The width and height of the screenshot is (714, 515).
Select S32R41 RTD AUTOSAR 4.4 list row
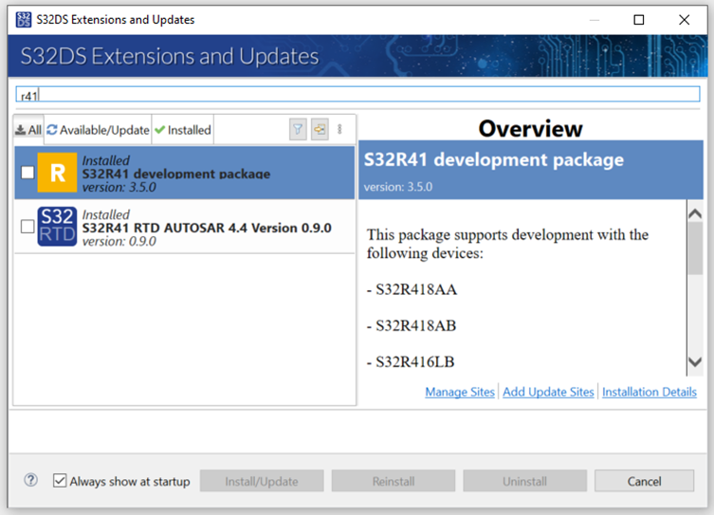pos(184,227)
